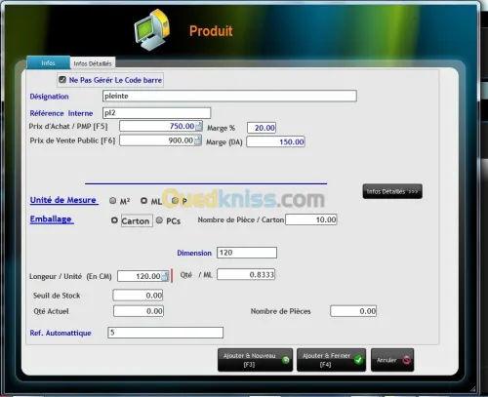This screenshot has height=397, width=488.
Task: Click the Unité de Mesure link
Action: coord(63,200)
